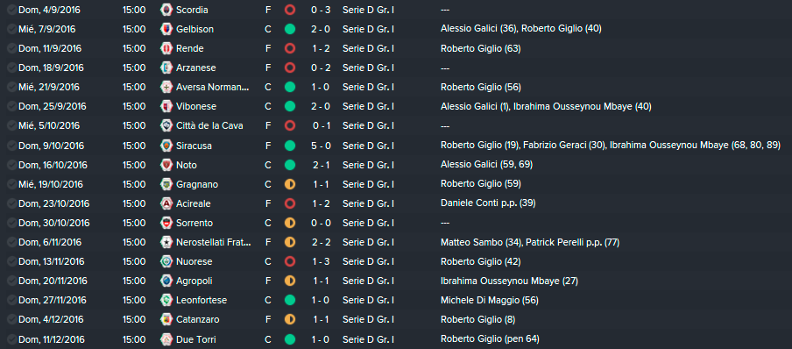Screen dimensions: 792x349
Task: Click the green win indicator for Leonfortese match
Action: coord(290,301)
